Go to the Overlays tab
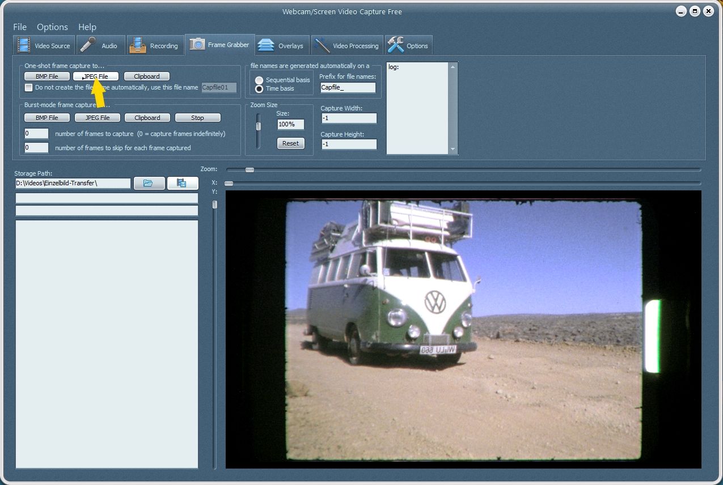723x485 pixels. (283, 45)
